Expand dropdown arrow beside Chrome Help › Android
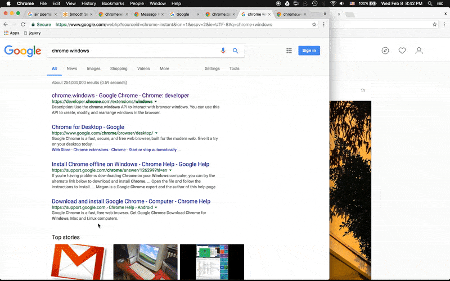The height and width of the screenshot is (281, 450). [156, 207]
